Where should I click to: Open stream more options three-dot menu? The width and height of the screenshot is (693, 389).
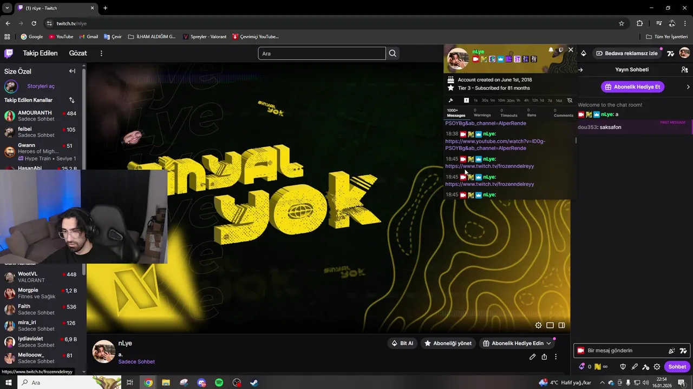555,357
